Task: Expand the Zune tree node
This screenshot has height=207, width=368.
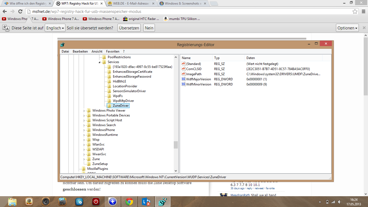Action: click(x=84, y=159)
